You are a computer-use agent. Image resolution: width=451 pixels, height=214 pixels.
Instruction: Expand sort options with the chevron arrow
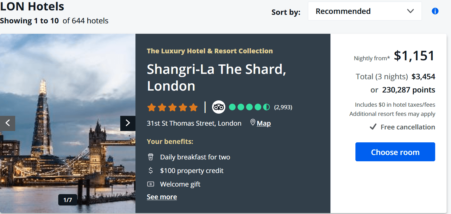tap(410, 11)
